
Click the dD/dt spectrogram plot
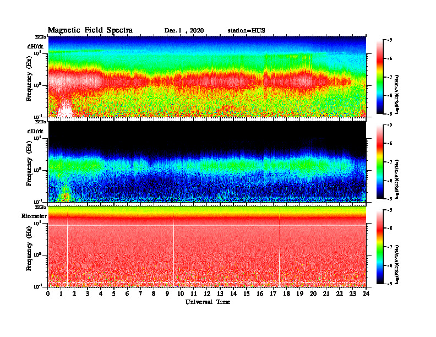click(207, 161)
